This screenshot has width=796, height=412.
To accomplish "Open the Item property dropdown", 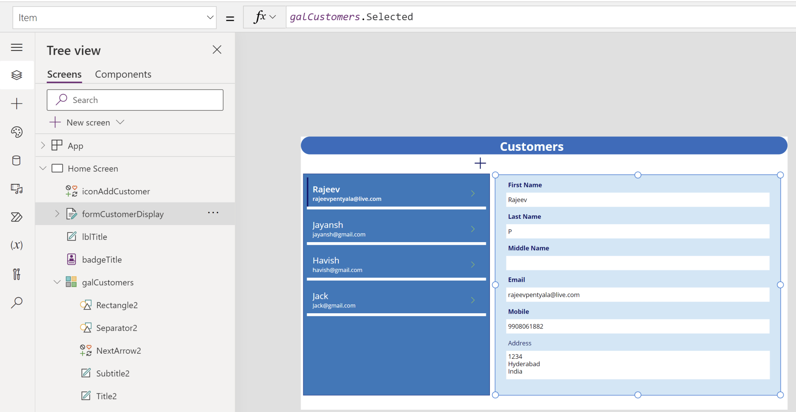I will [x=210, y=17].
